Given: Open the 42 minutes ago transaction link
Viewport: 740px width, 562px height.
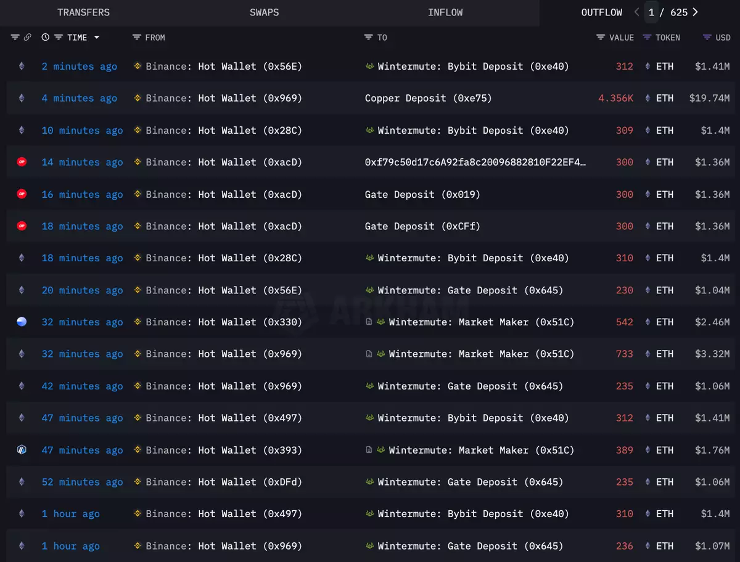Looking at the screenshot, I should (x=83, y=386).
